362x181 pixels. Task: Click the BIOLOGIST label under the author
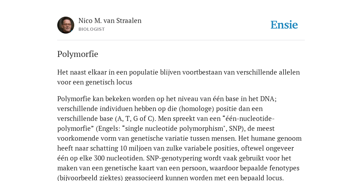(92, 29)
